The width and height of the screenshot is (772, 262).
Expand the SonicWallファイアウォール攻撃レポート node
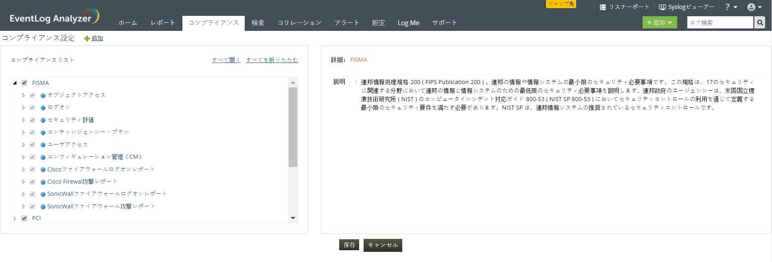(23, 206)
